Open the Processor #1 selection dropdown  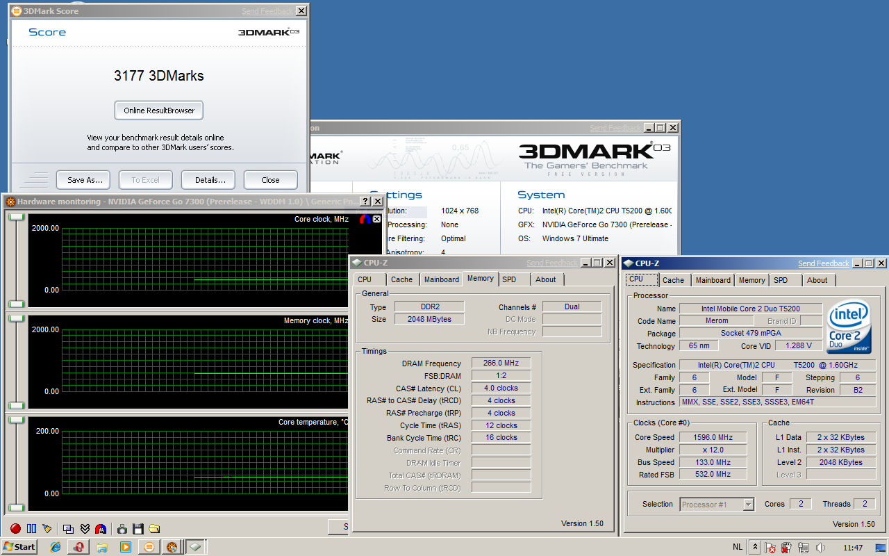(717, 505)
